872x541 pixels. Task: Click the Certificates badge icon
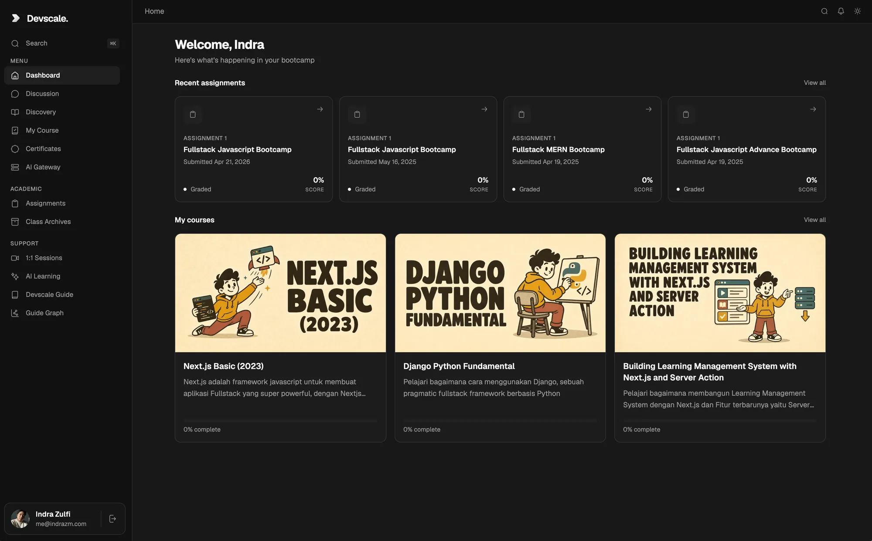click(x=15, y=149)
